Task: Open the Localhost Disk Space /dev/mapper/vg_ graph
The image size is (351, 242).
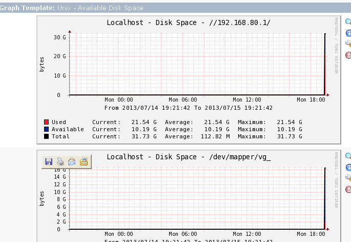Action: pyautogui.click(x=189, y=196)
